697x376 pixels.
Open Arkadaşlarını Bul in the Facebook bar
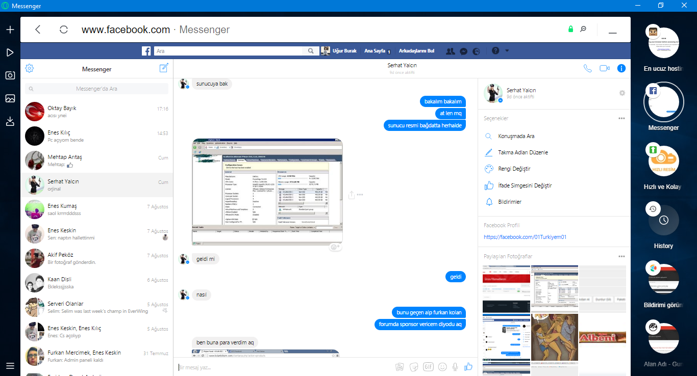tap(416, 51)
